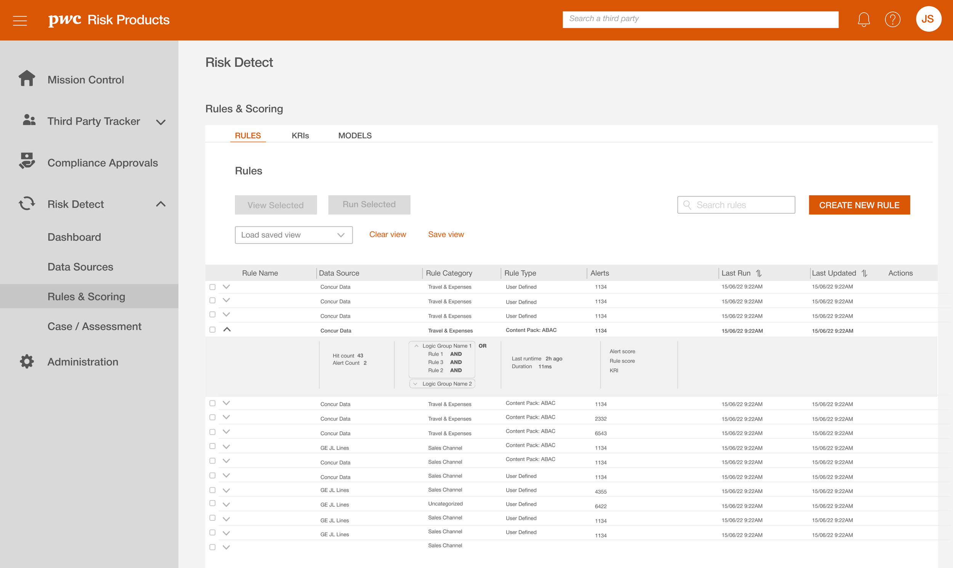Screen dimensions: 953x568
Task: Open Compliance Approvals label
Action: [103, 163]
